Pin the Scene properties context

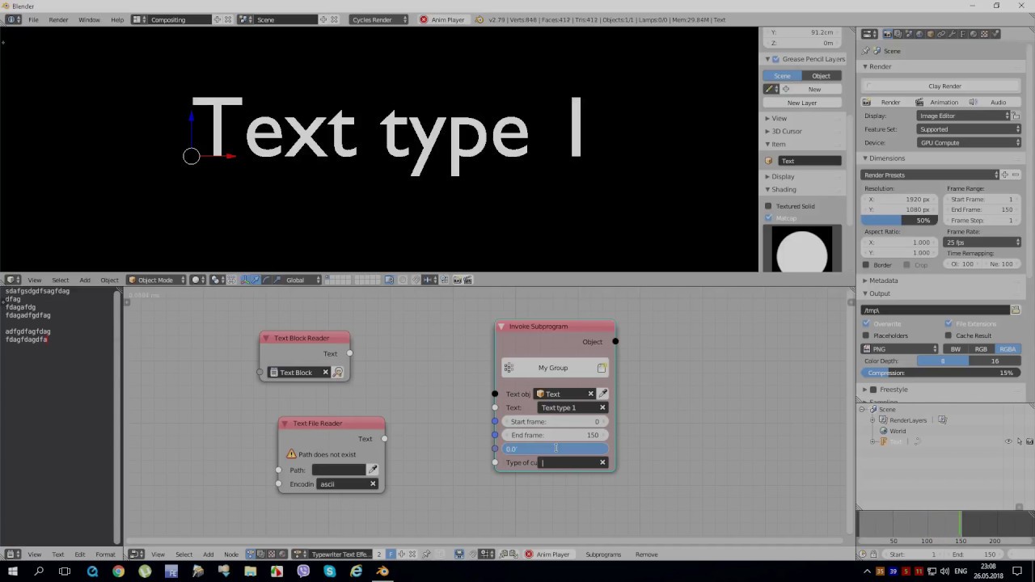point(866,51)
